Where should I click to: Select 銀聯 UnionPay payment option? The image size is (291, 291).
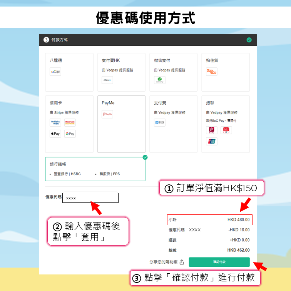pos(226,124)
